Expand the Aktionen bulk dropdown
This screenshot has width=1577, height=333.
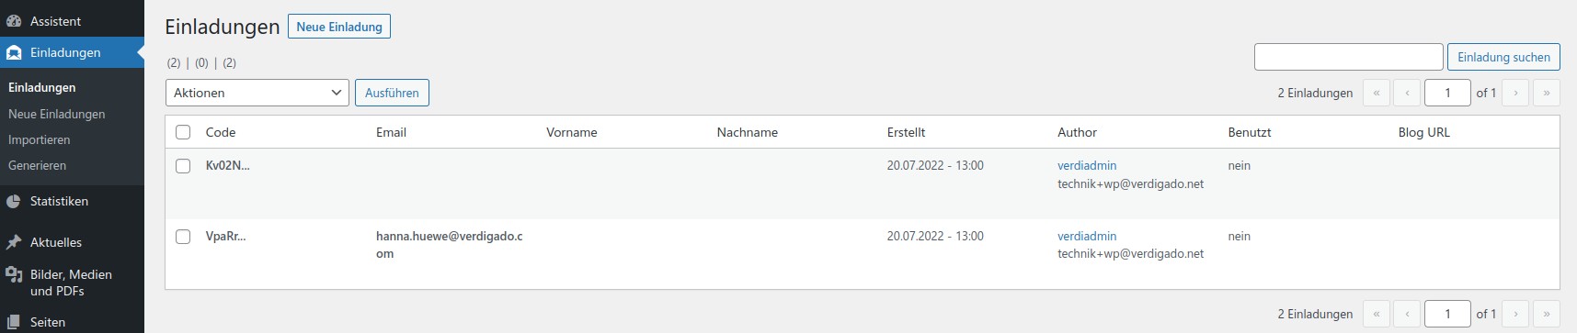pyautogui.click(x=257, y=93)
